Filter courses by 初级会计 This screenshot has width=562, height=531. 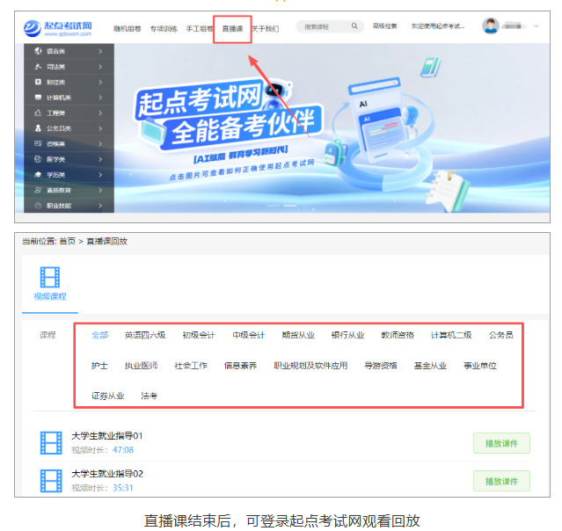[x=199, y=335]
